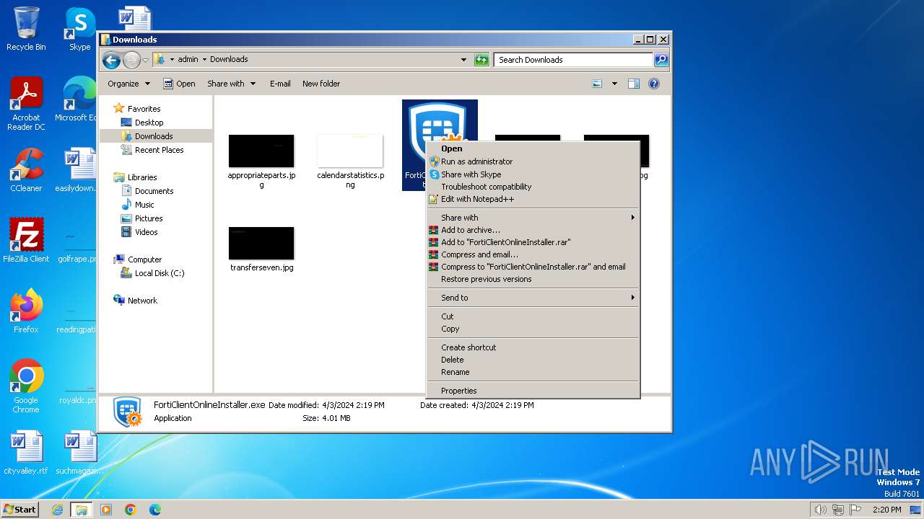
Task: Select Compress and email...
Action: tap(533, 254)
